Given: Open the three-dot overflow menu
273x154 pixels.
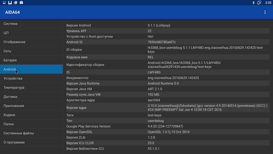Looking at the screenshot, I should [x=265, y=12].
